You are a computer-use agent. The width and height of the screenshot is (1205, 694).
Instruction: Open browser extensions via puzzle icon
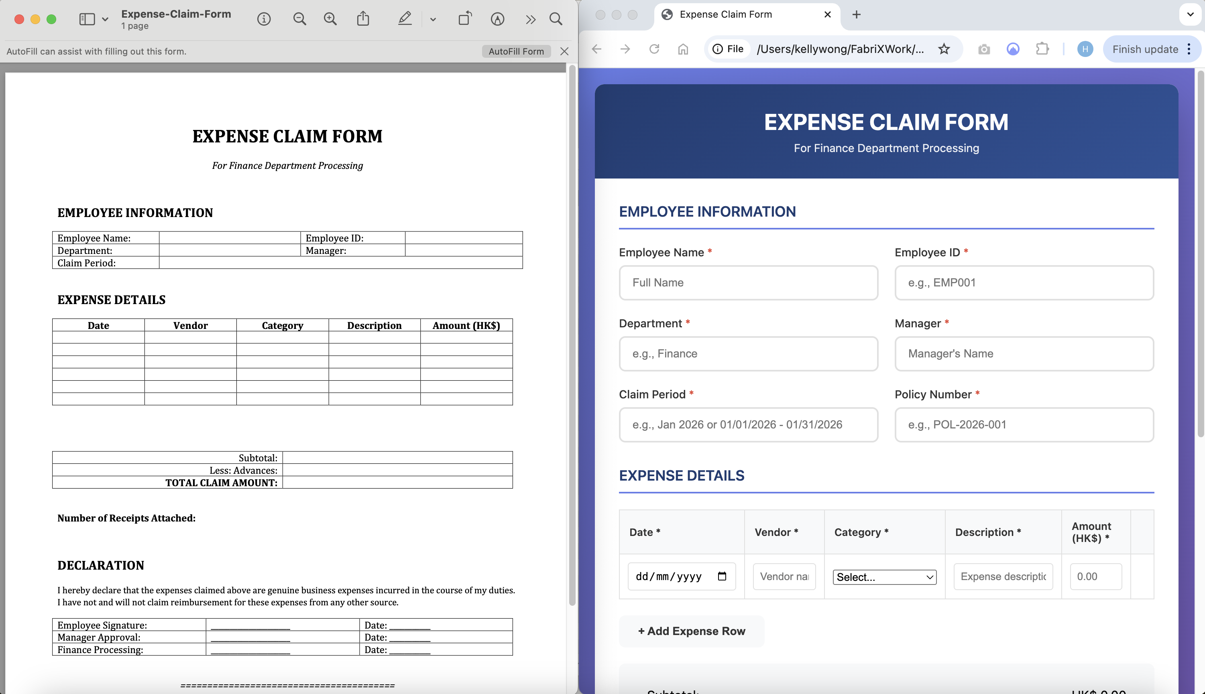[1042, 49]
